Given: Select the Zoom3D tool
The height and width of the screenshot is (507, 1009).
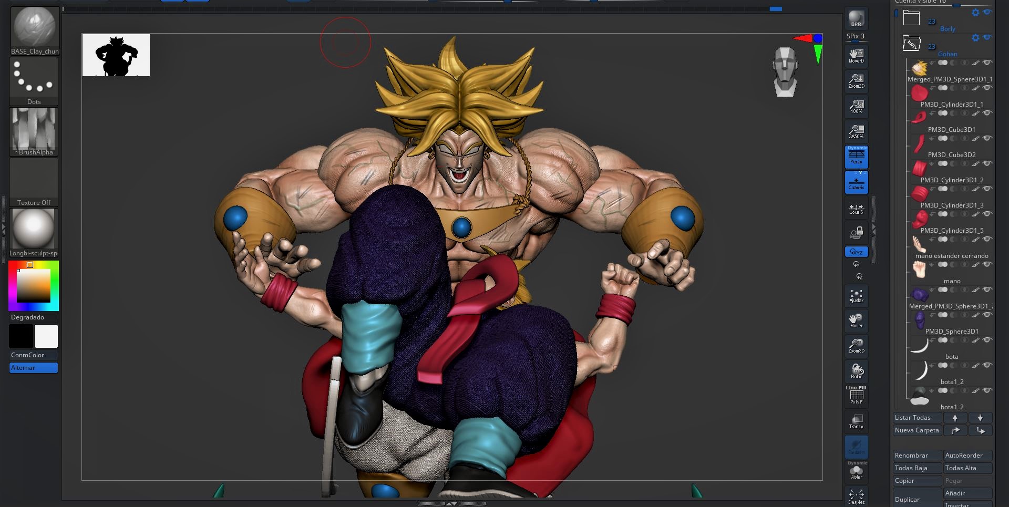Looking at the screenshot, I should 856,345.
